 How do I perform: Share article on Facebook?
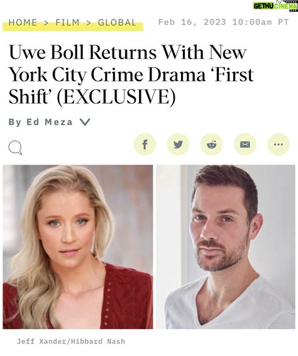[145, 144]
